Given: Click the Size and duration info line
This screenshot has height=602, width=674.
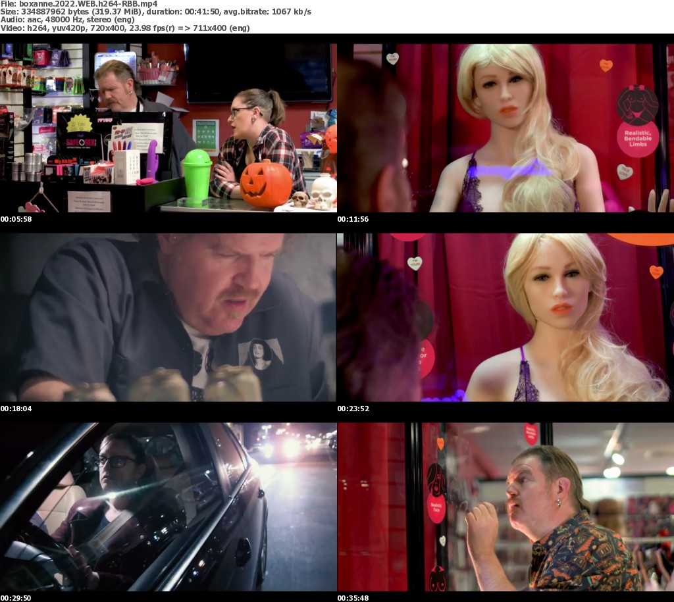Looking at the screenshot, I should [156, 12].
